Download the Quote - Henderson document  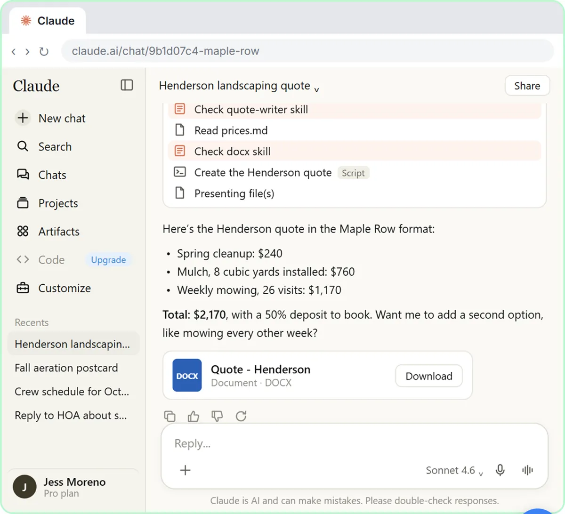(x=429, y=376)
